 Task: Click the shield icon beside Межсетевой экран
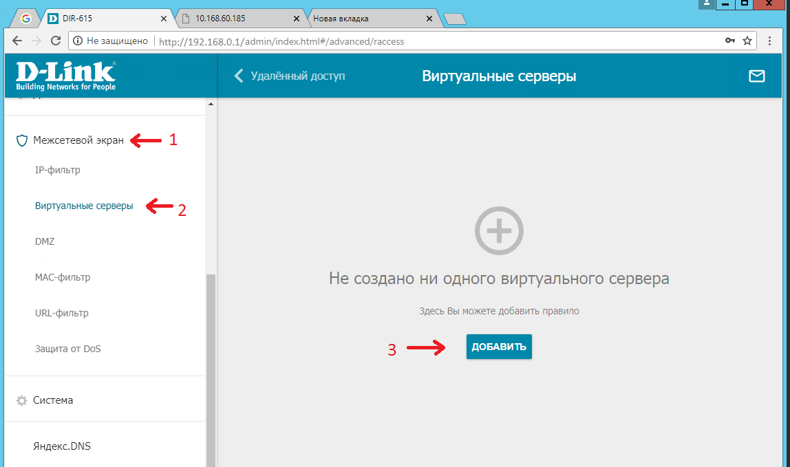[21, 140]
